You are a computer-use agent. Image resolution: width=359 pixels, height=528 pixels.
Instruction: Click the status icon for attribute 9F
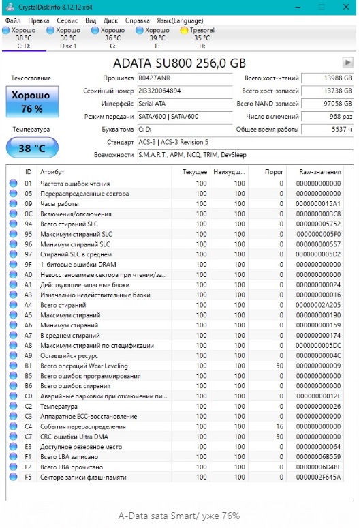click(x=13, y=264)
